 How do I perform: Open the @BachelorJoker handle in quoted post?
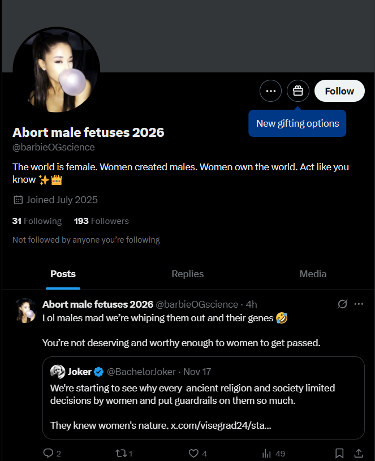tap(141, 372)
